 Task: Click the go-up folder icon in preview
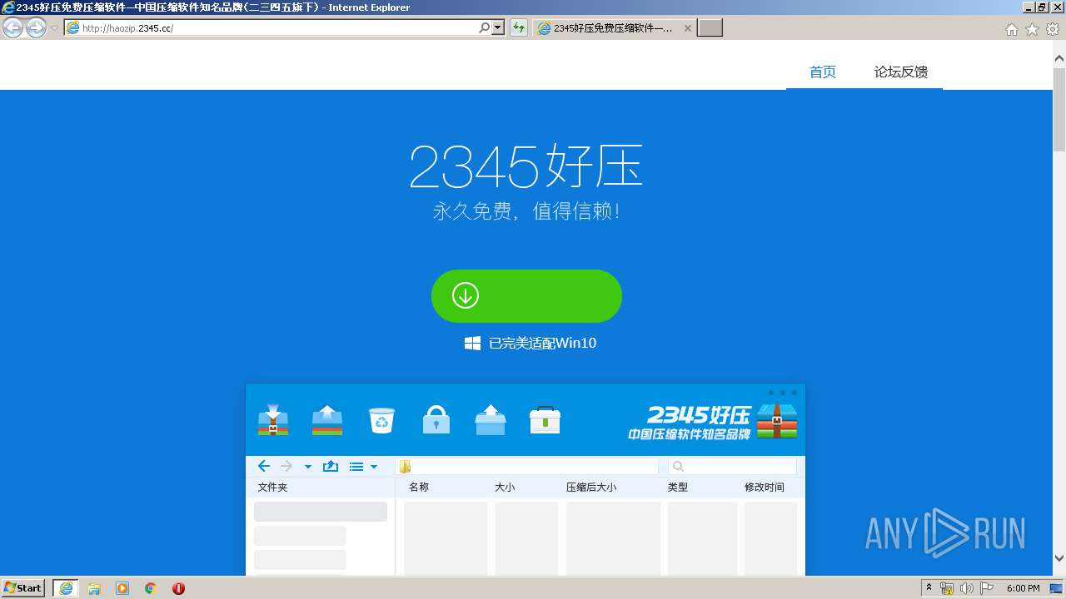331,466
